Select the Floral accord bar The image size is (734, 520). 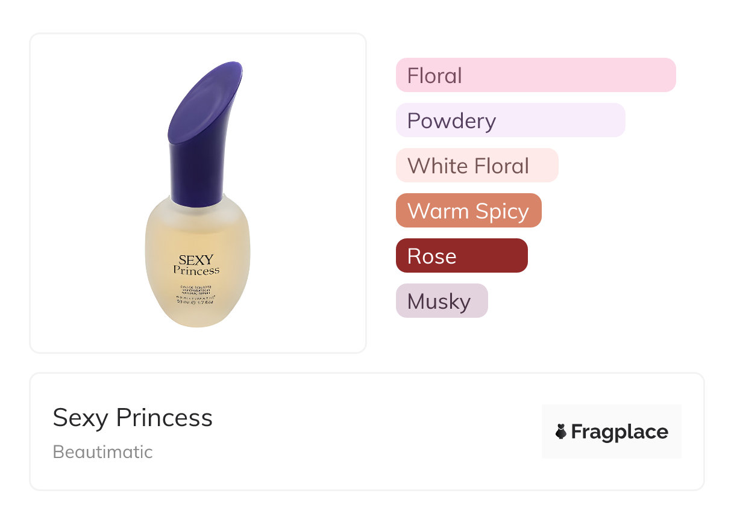coord(535,75)
